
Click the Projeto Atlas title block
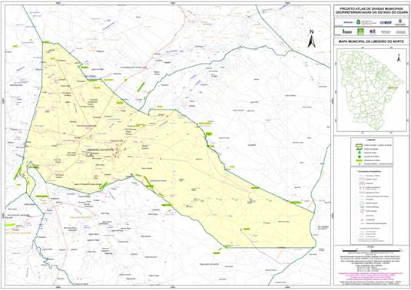point(371,11)
